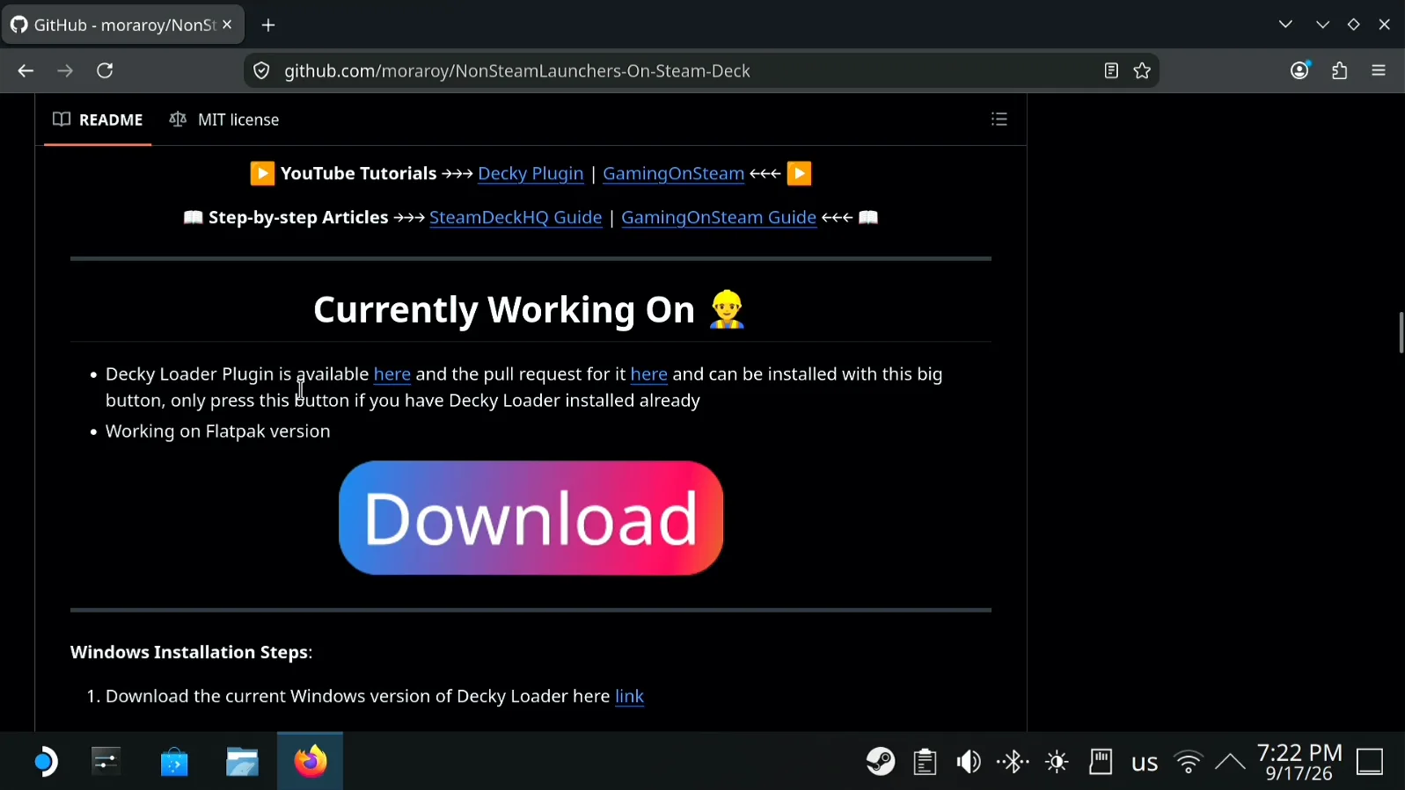Open volume control in system tray
Screen dimensions: 1405x790
969,762
